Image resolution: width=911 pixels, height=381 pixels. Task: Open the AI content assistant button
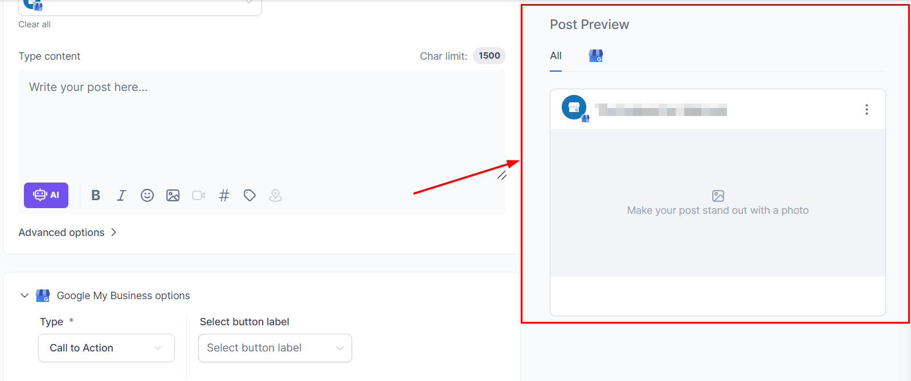pyautogui.click(x=46, y=195)
